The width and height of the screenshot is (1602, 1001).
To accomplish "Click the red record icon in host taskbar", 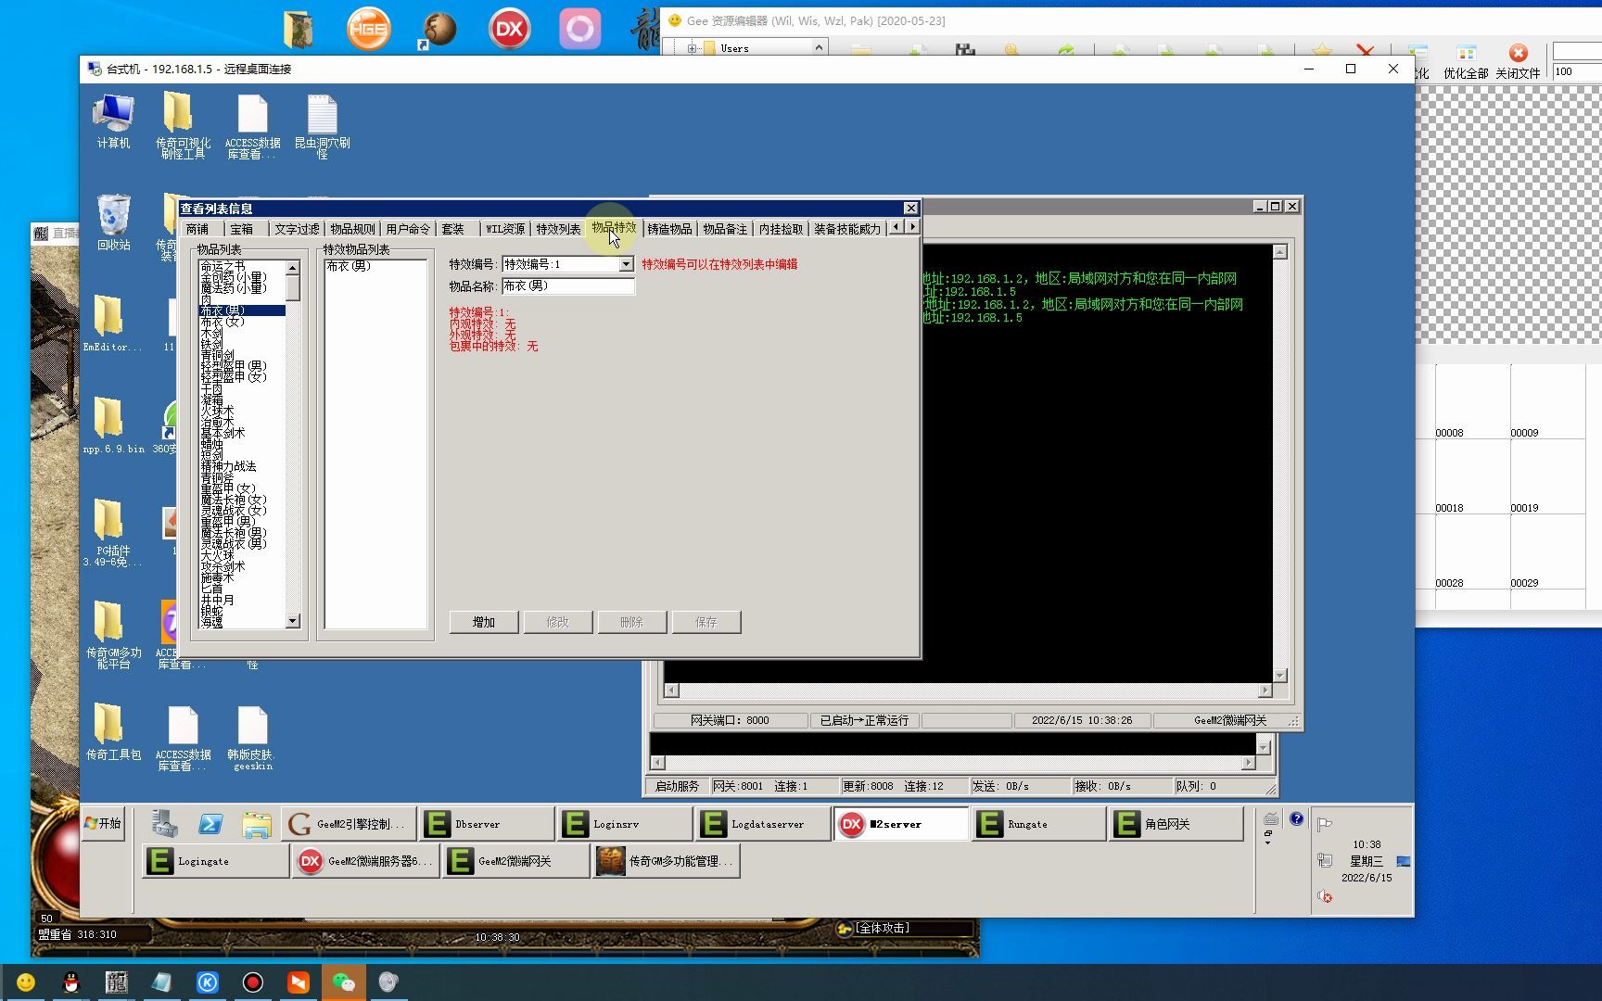I will pyautogui.click(x=252, y=982).
